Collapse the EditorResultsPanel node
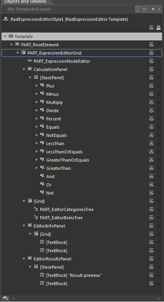Image resolution: width=164 pixels, height=302 pixels. [x=24, y=259]
